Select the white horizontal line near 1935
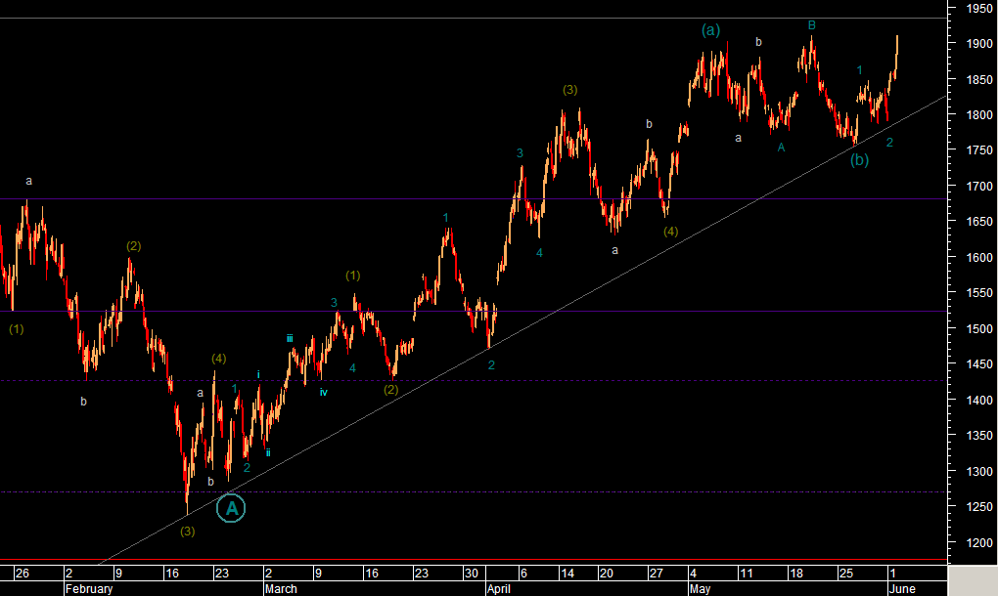Viewport: 998px width, 596px height. pyautogui.click(x=474, y=18)
